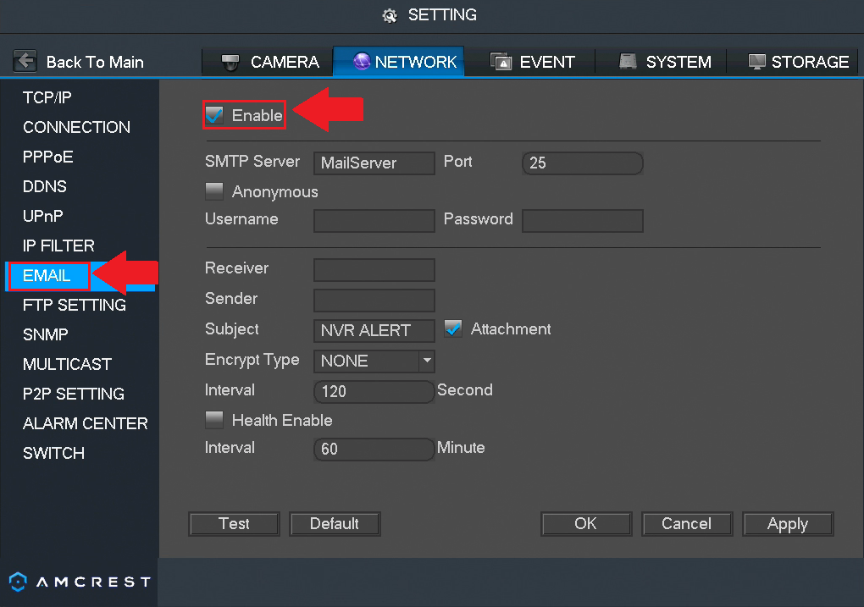Open IP FILTER settings
The height and width of the screenshot is (607, 864).
point(58,246)
